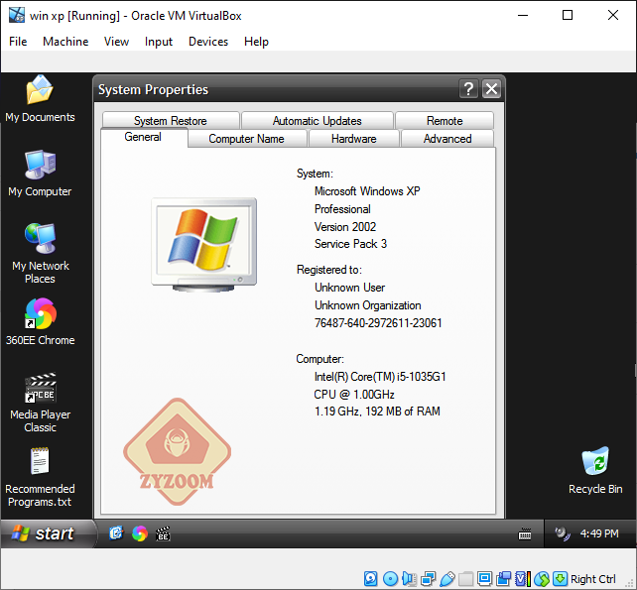Viewport: 637px width, 590px height.
Task: Open the Advanced tab
Action: point(447,139)
